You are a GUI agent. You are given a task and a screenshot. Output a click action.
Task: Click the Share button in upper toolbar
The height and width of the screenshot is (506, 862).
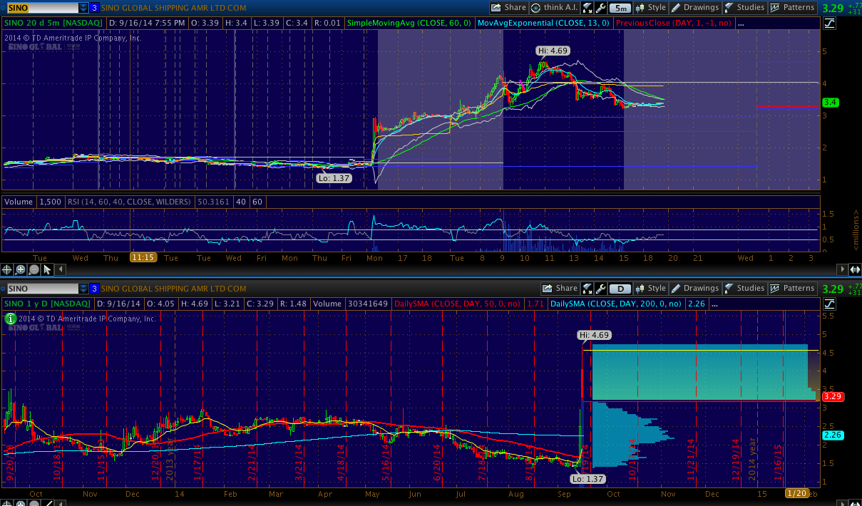(x=509, y=8)
